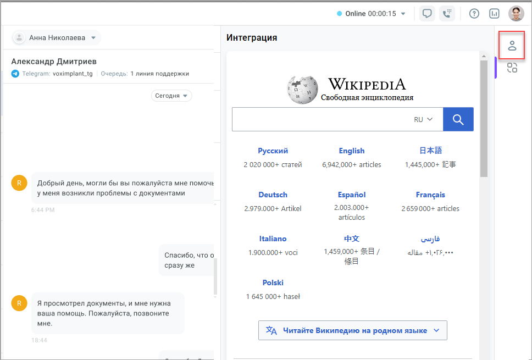Click the Анна Николаева avatar icon
The height and width of the screenshot is (360, 532).
click(x=19, y=38)
